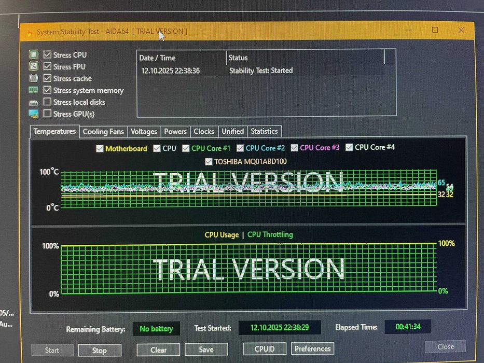Image resolution: width=484 pixels, height=363 pixels.
Task: Hide the CPU Core #4 graph line
Action: click(349, 147)
